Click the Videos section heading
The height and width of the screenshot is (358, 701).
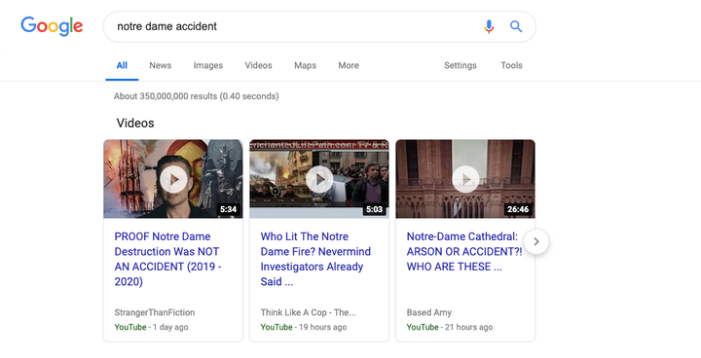tap(135, 123)
